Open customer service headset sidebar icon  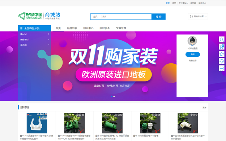coord(222,61)
